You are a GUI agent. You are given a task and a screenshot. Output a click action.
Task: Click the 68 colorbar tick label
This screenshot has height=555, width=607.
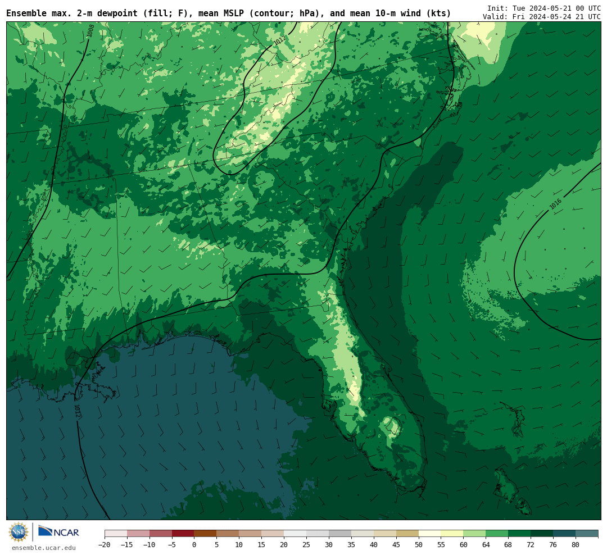[509, 544]
